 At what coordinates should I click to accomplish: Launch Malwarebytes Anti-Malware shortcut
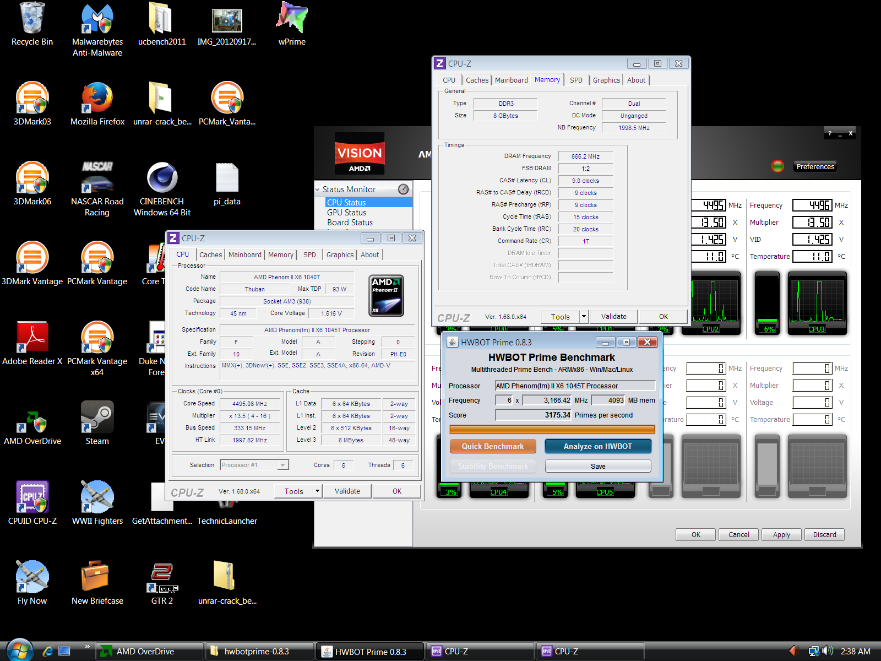pyautogui.click(x=97, y=30)
